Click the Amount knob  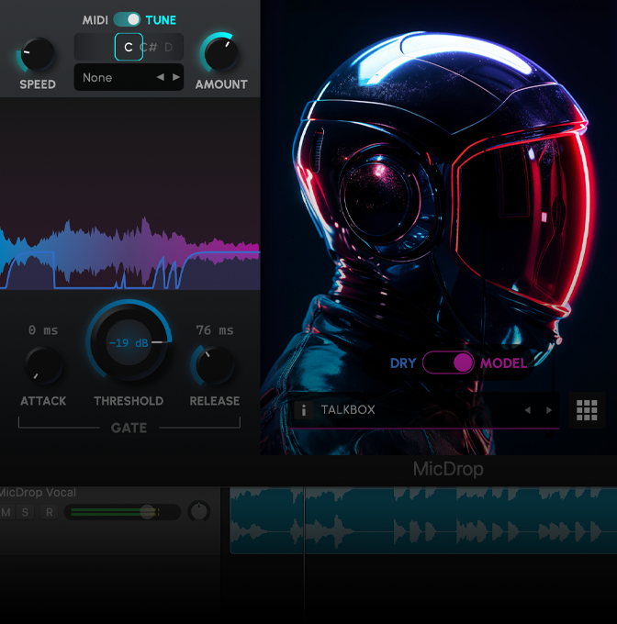click(x=220, y=54)
